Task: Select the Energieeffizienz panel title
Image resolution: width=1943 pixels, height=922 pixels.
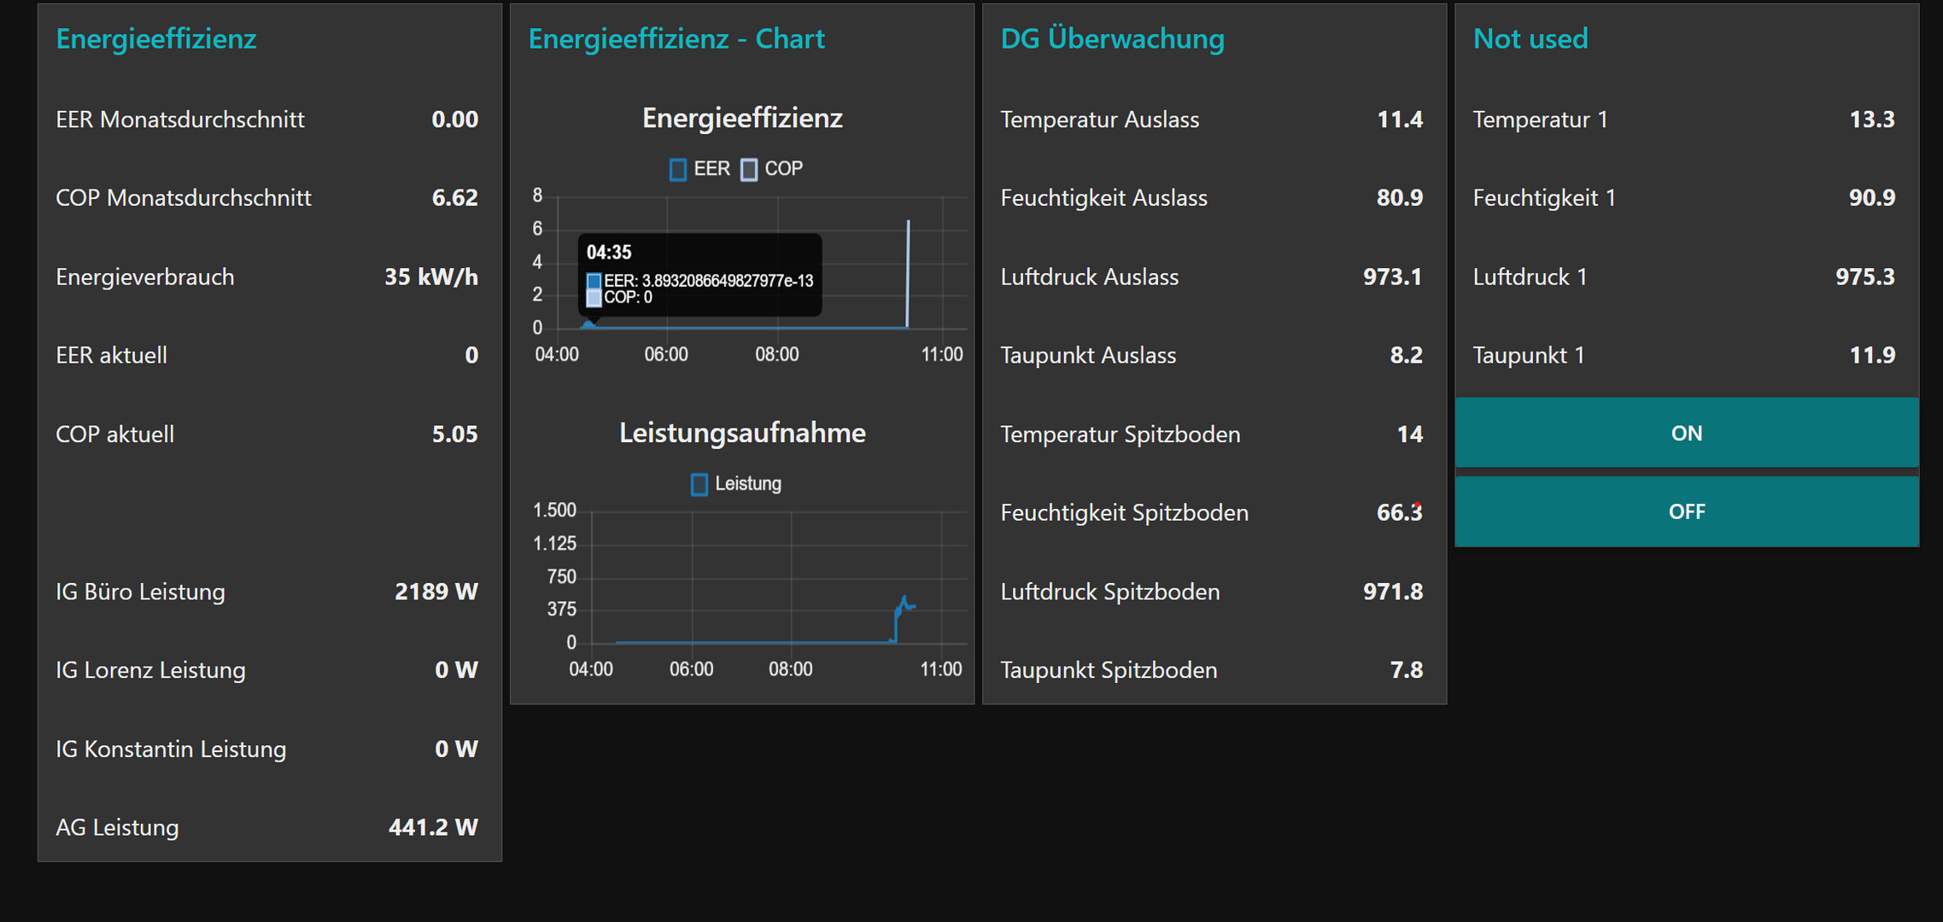Action: [156, 39]
